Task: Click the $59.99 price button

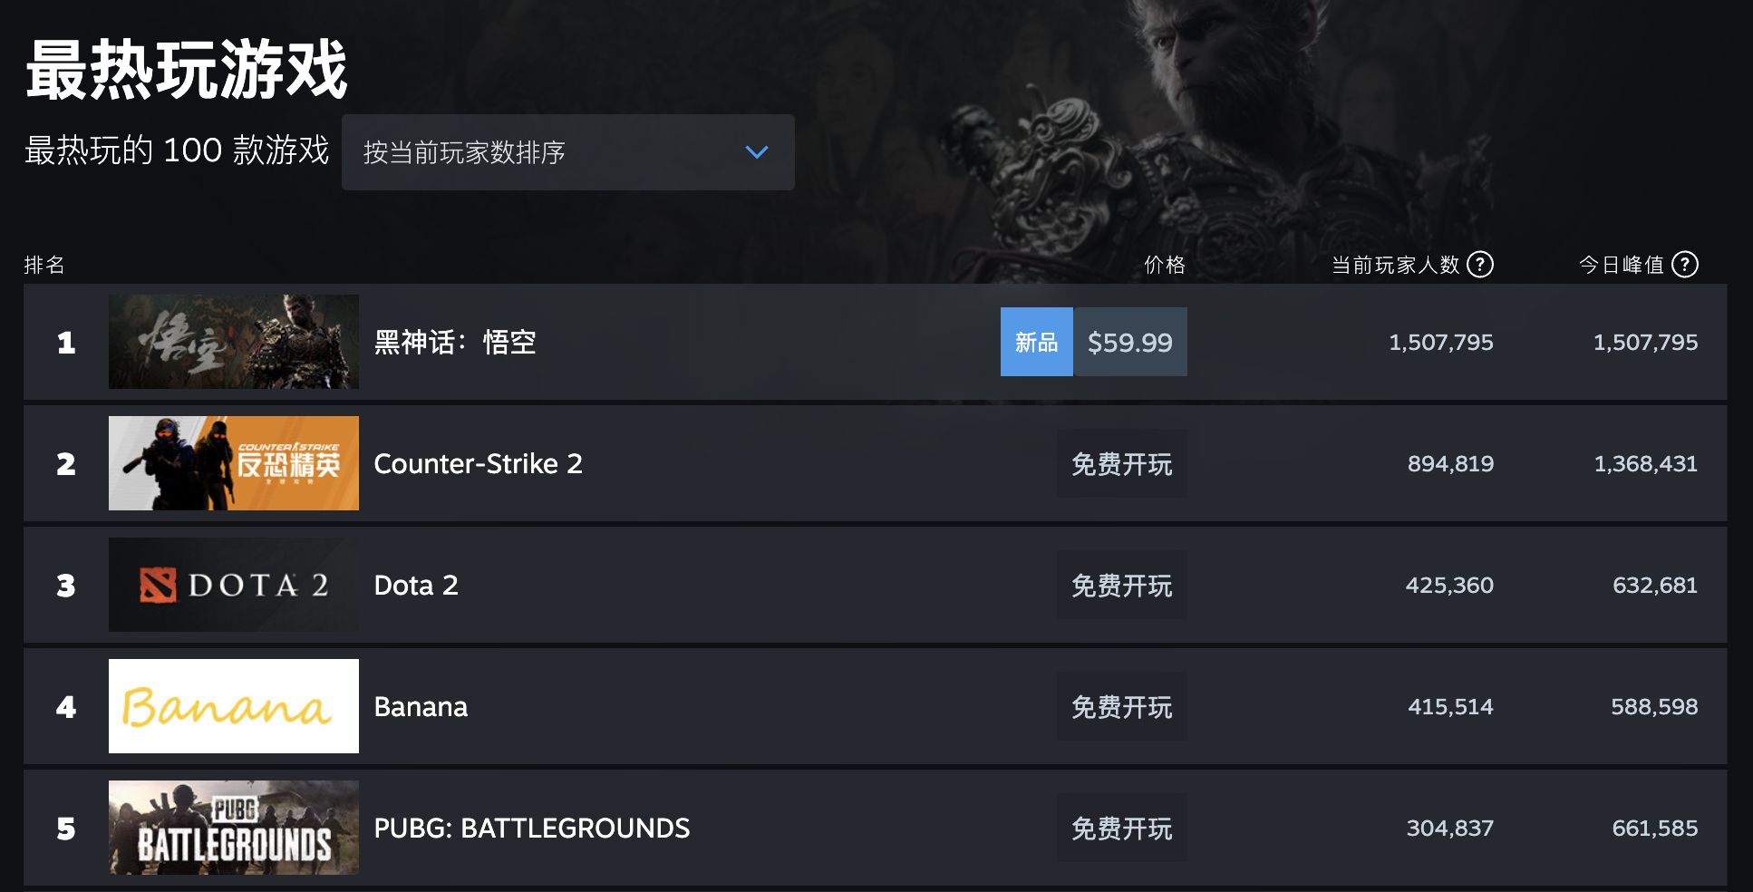Action: (1129, 343)
